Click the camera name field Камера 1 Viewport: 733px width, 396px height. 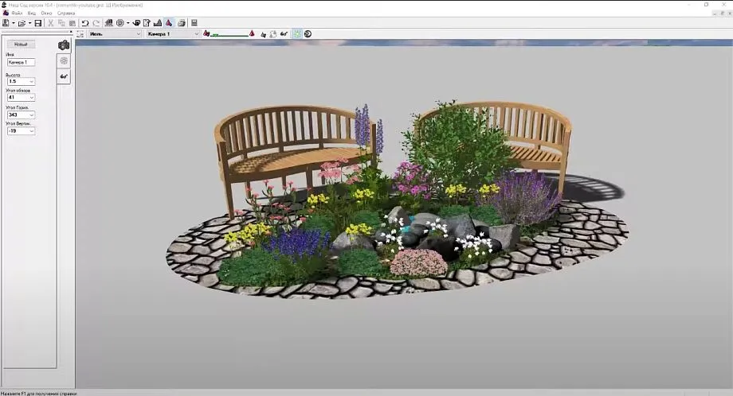point(21,62)
